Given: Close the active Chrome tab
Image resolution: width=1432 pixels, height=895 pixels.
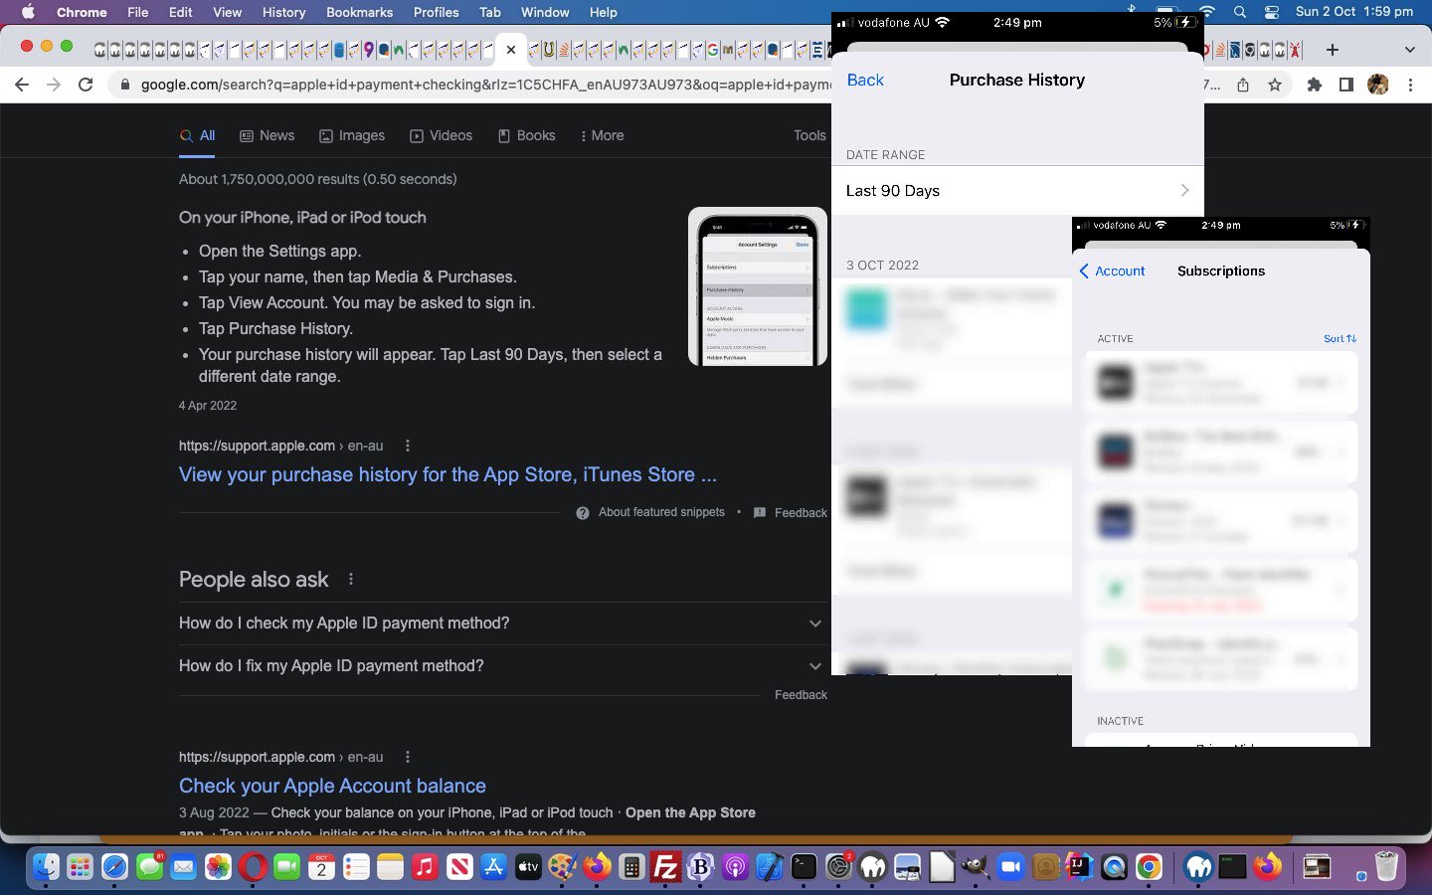Looking at the screenshot, I should tap(511, 49).
